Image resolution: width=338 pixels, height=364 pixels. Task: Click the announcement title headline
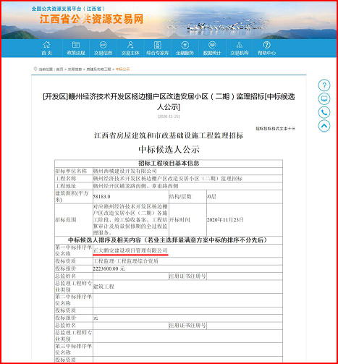click(x=169, y=101)
